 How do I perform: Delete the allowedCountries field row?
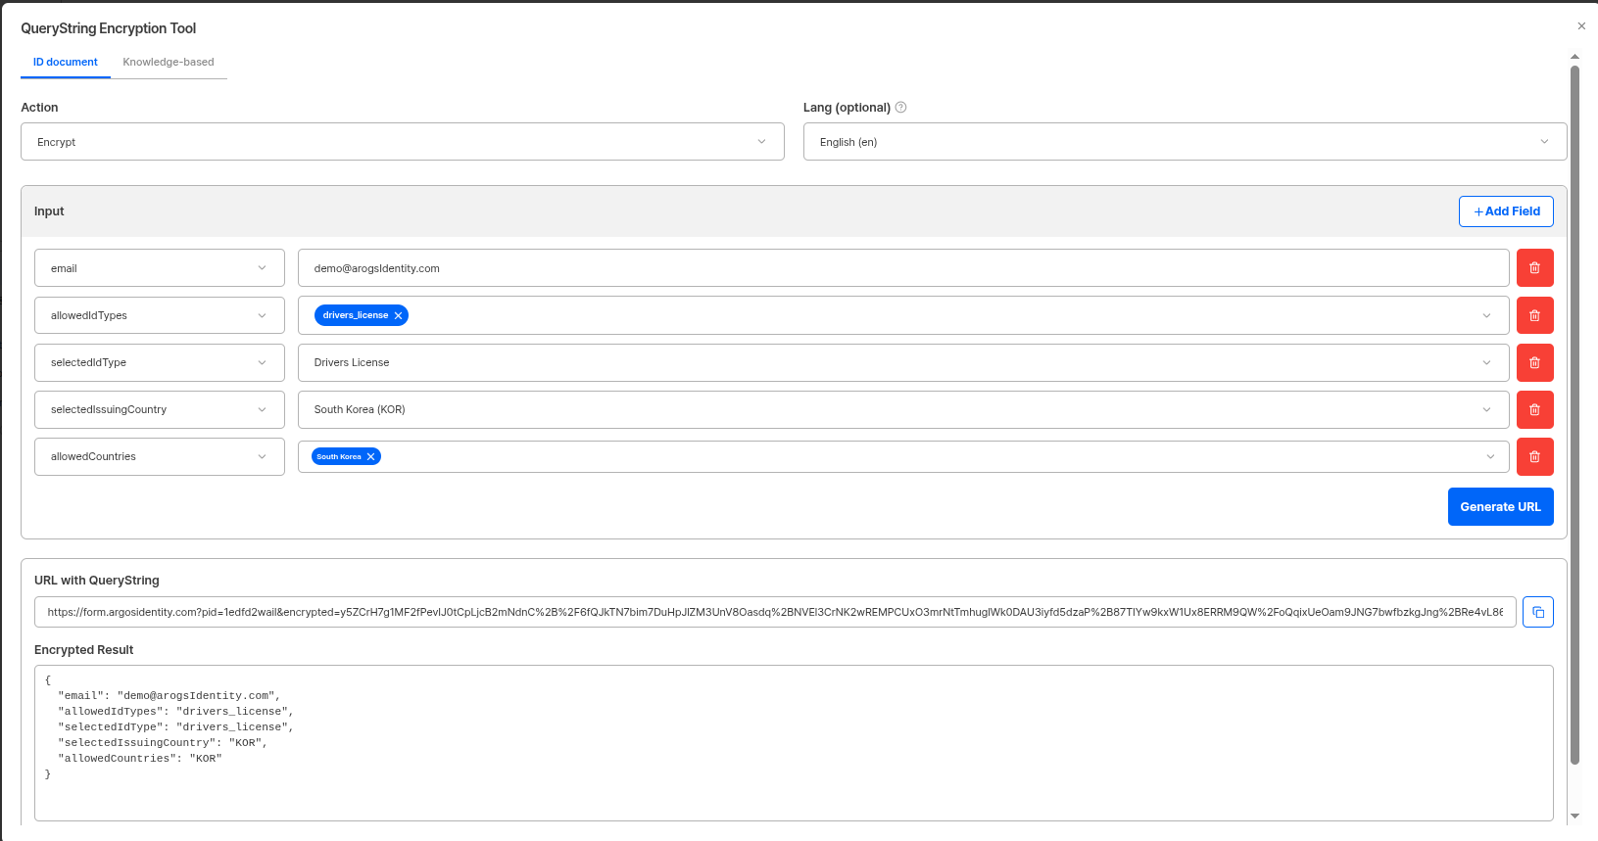(x=1534, y=456)
